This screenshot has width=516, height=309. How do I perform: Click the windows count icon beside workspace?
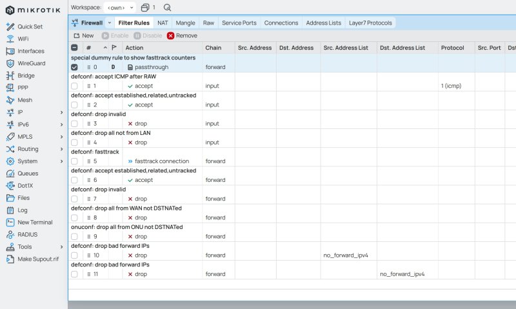145,8
